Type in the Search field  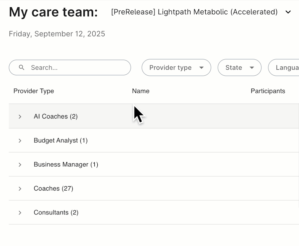(76, 68)
